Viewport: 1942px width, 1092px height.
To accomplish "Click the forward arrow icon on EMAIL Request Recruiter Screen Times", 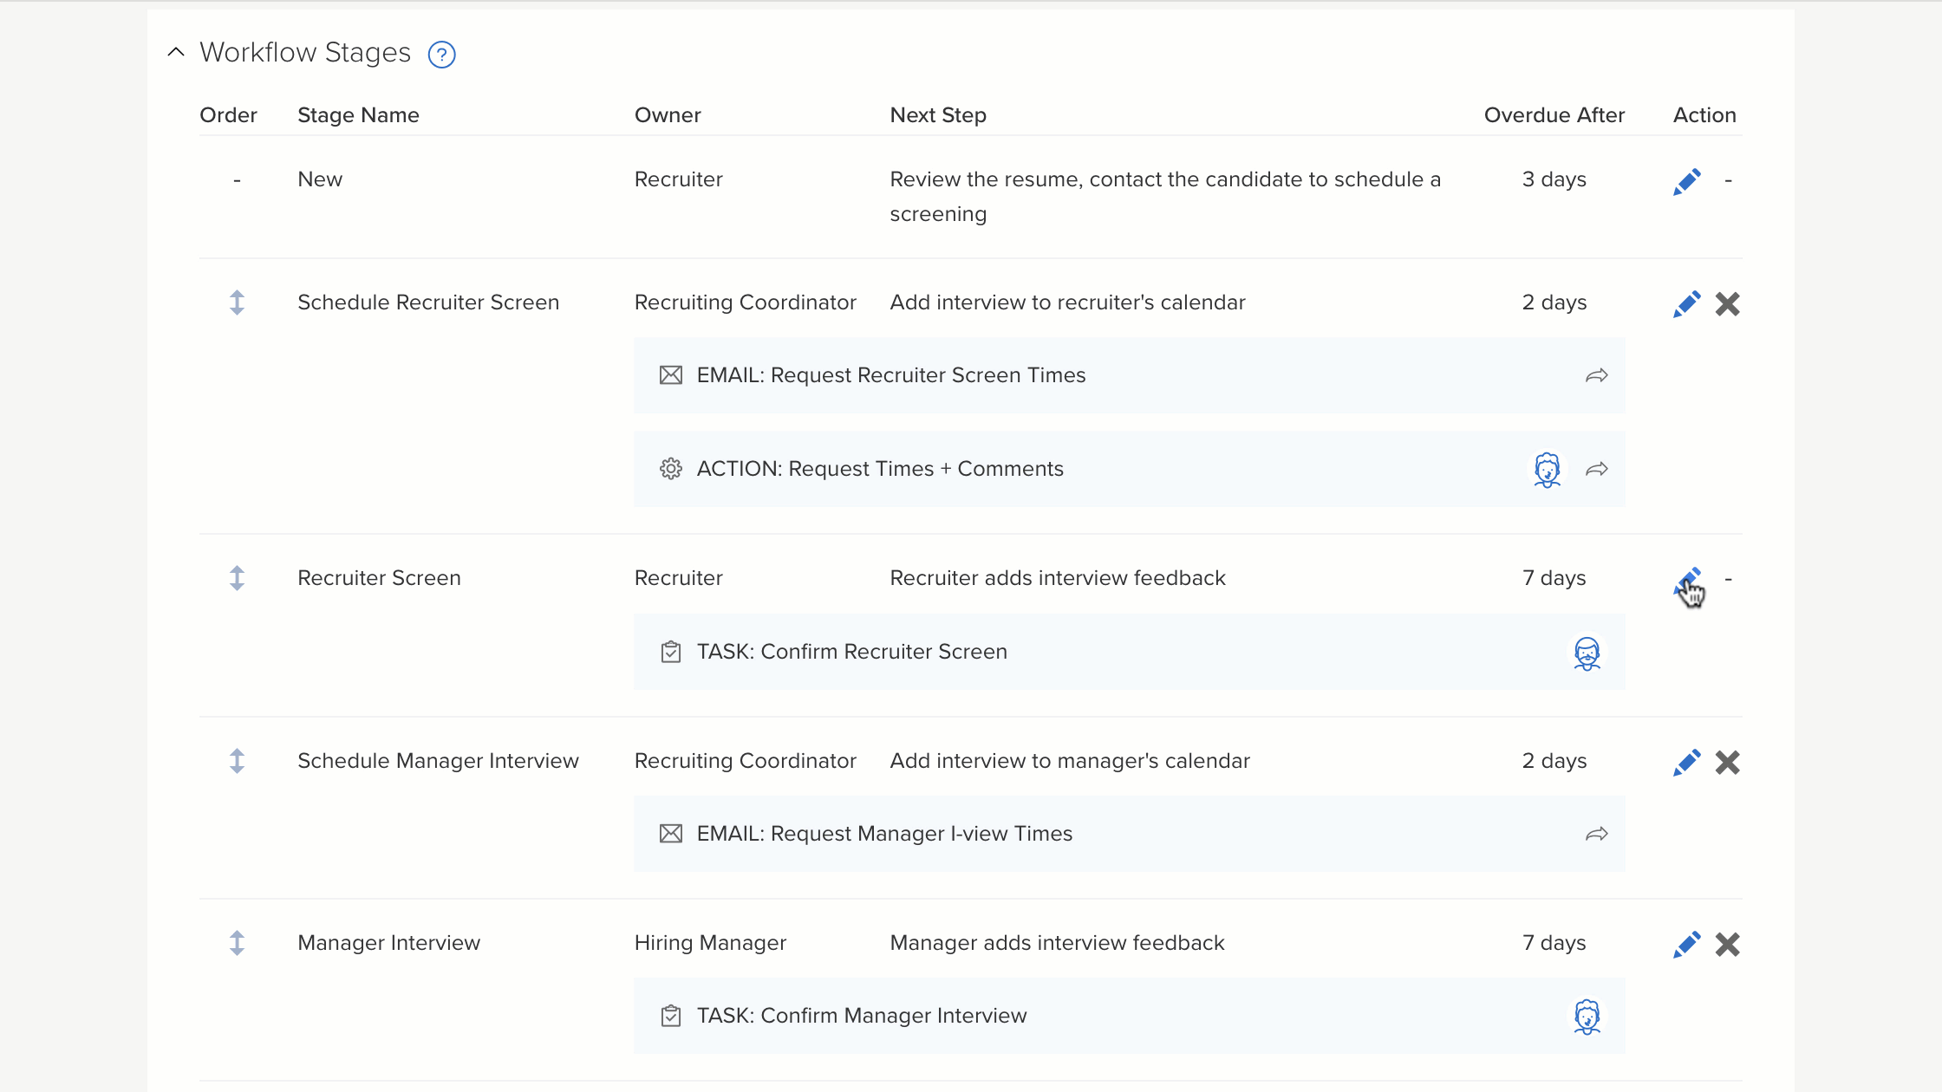I will [x=1597, y=376].
